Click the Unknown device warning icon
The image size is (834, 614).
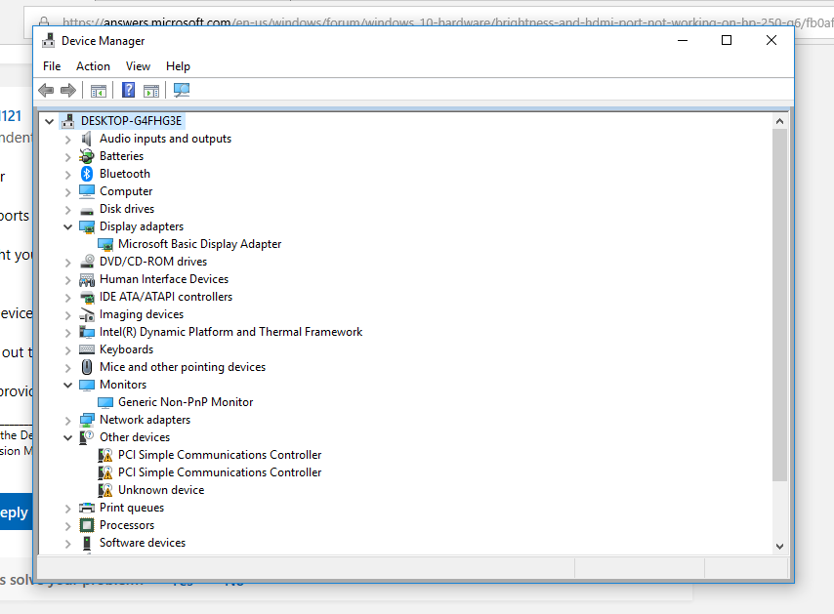(x=105, y=490)
